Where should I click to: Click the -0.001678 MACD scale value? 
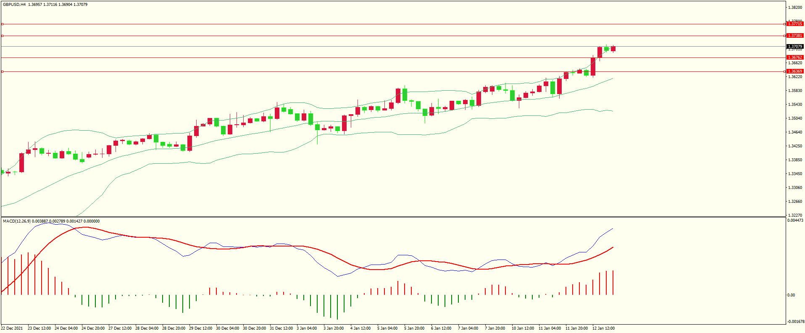(795, 322)
